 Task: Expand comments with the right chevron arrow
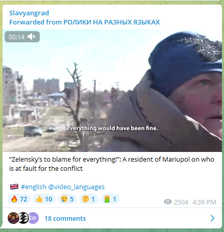212,218
